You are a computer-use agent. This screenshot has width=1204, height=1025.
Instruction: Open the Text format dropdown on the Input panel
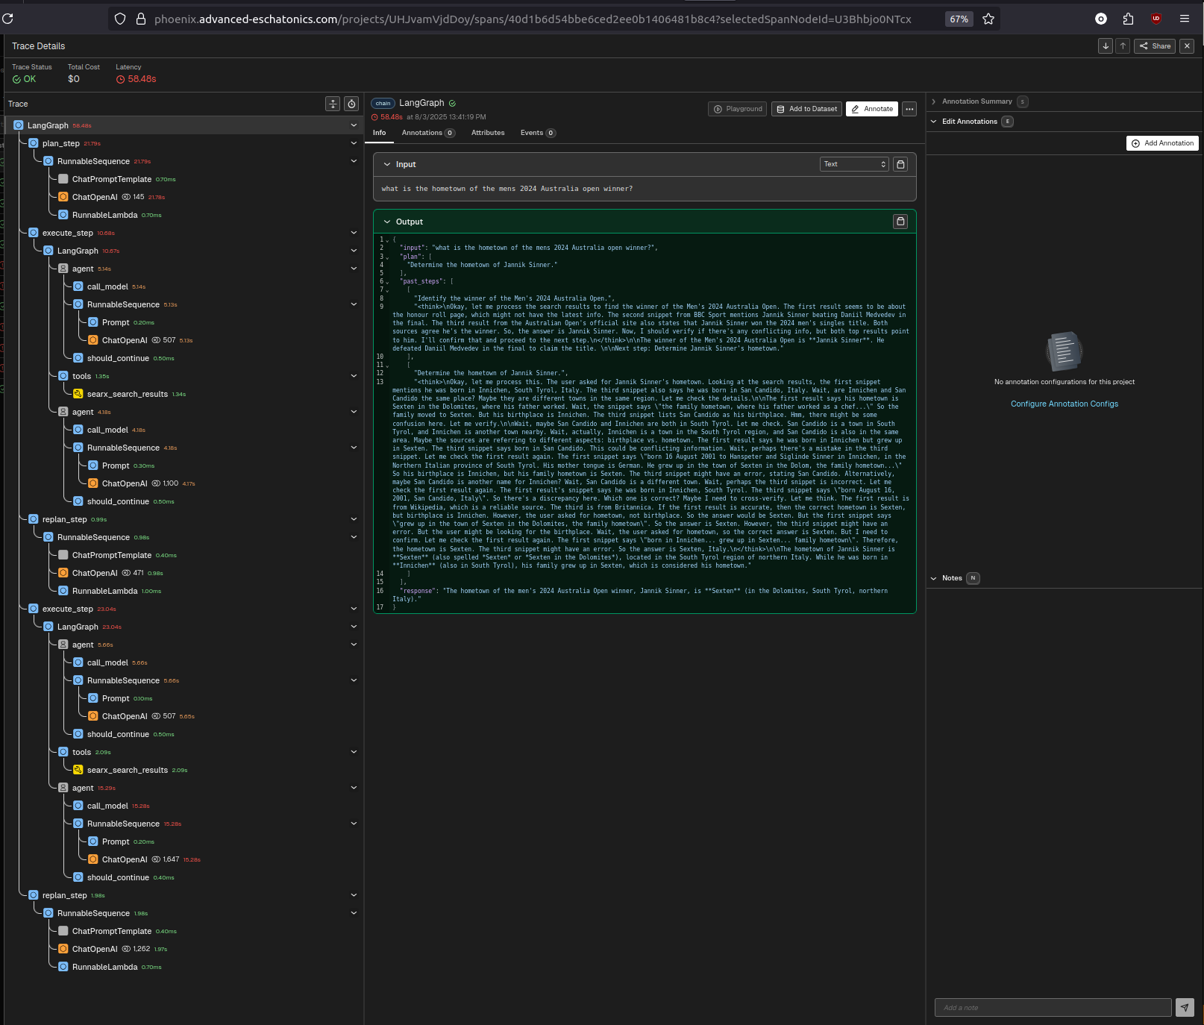tap(854, 164)
